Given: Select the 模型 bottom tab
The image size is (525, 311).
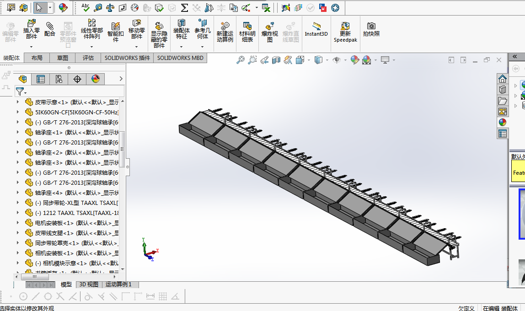Looking at the screenshot, I should click(66, 284).
